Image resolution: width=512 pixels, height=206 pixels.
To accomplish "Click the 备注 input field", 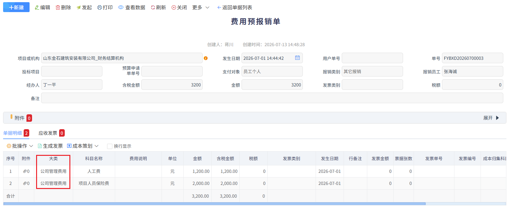I will coord(272,98).
